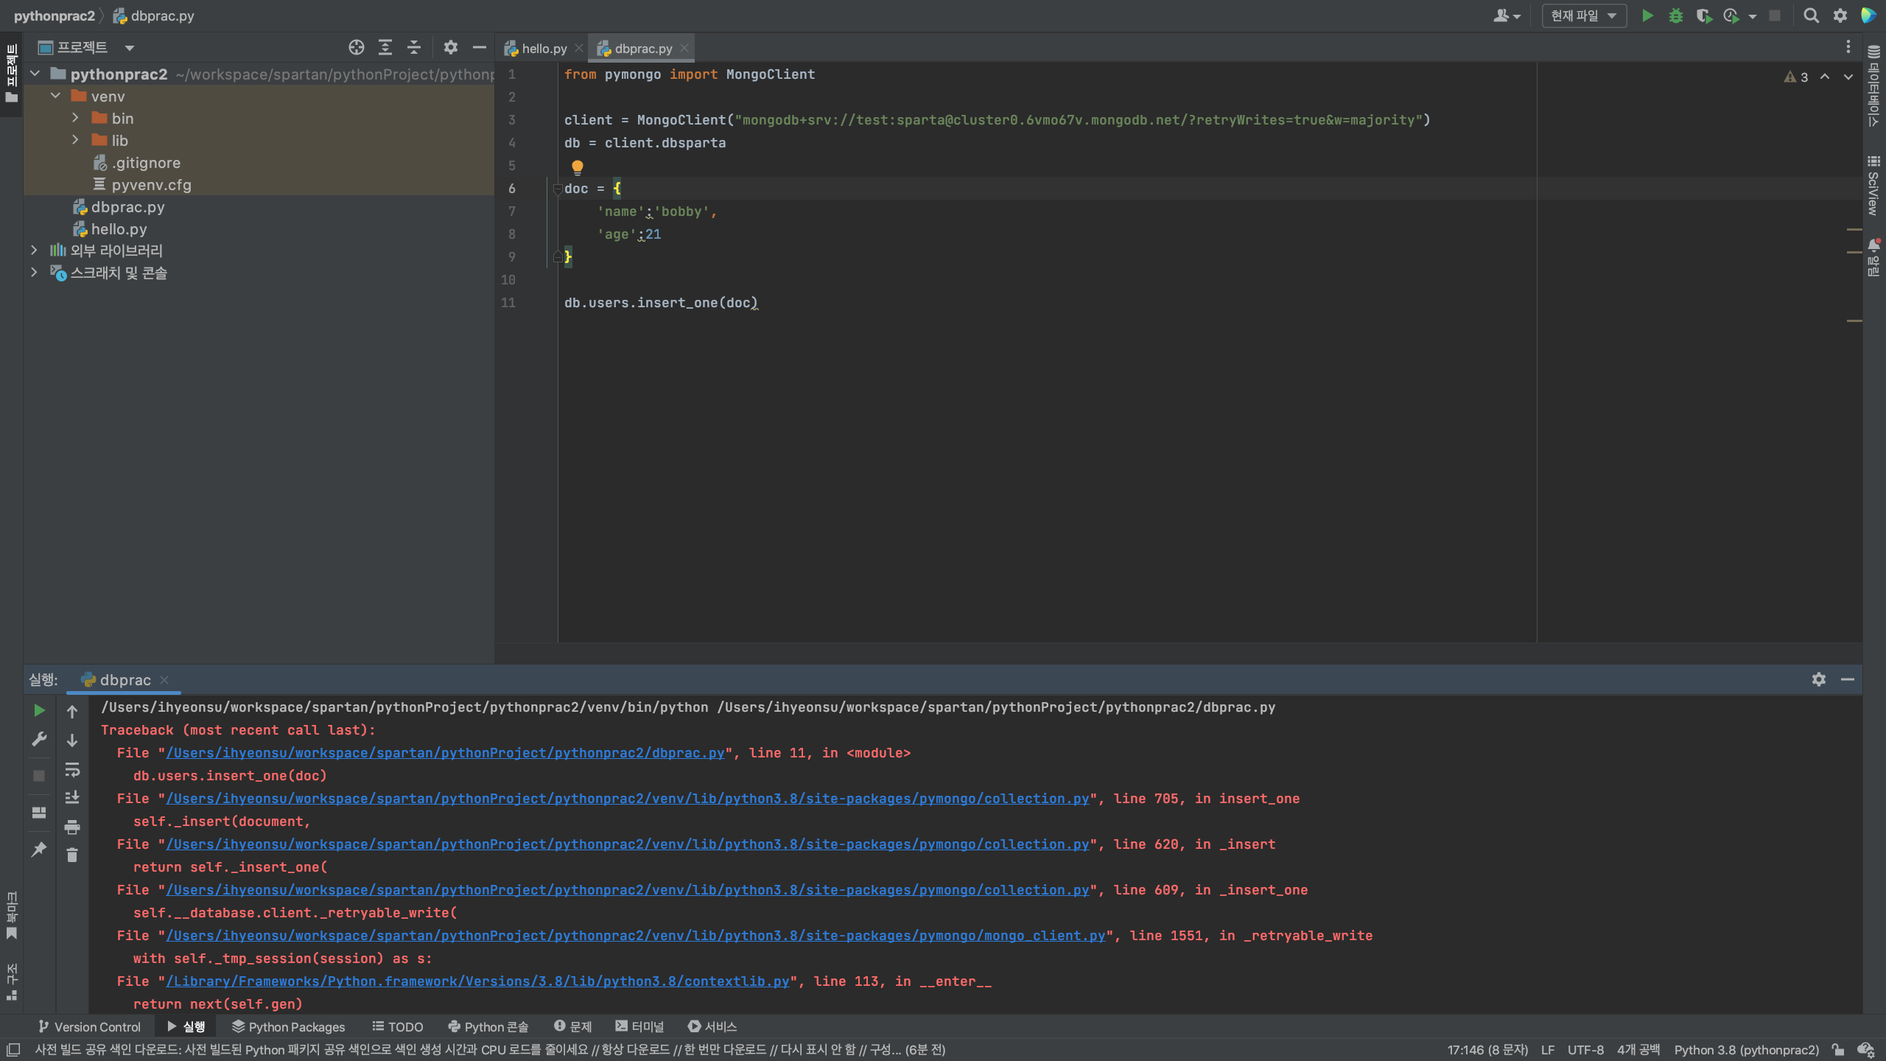
Task: Open the contextlib.py traceback link
Action: click(477, 981)
